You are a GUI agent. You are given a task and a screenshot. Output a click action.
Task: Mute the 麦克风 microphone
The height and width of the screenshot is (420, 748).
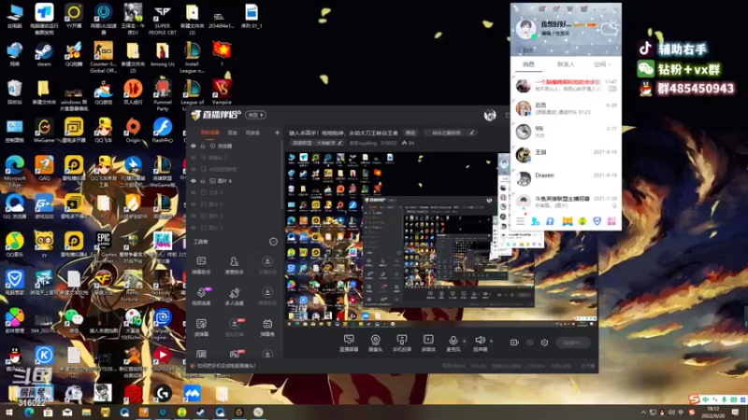coord(453,343)
